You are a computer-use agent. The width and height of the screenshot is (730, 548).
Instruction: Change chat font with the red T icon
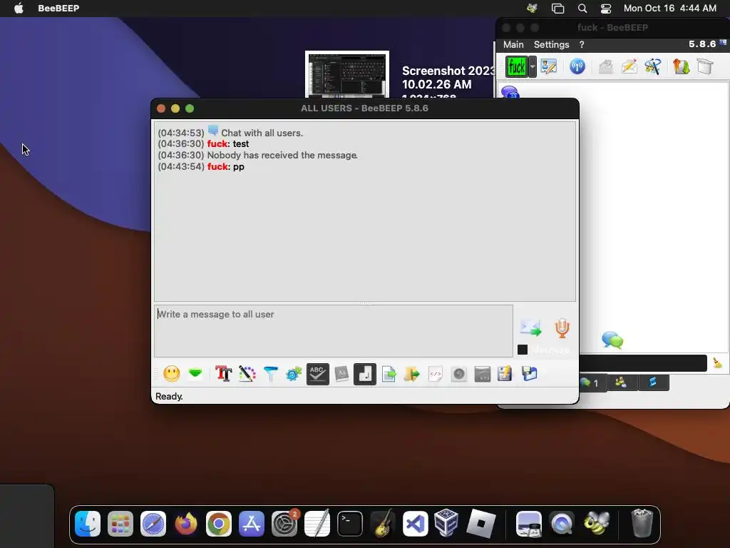(x=223, y=374)
